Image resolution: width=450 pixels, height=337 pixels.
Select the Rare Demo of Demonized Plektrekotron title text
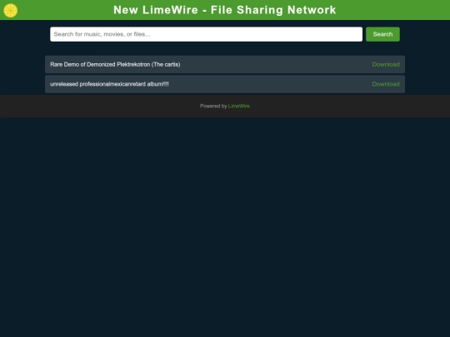[x=115, y=64]
